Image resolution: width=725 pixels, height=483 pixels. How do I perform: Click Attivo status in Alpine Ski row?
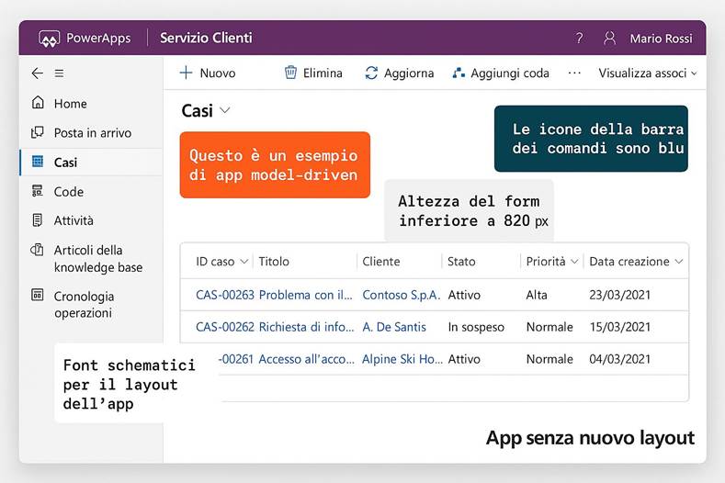click(464, 359)
